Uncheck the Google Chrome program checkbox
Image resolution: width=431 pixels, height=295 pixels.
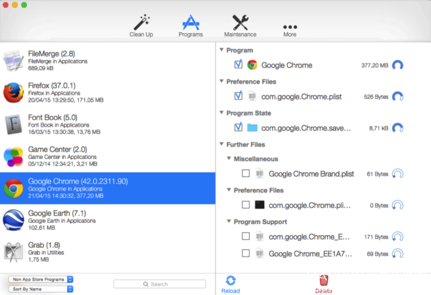[x=238, y=65]
